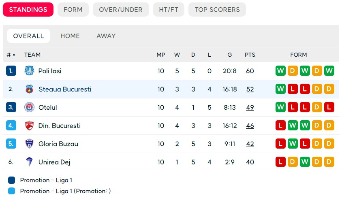Switch to the Form tab
Image resolution: width=342 pixels, height=198 pixels.
pos(73,10)
